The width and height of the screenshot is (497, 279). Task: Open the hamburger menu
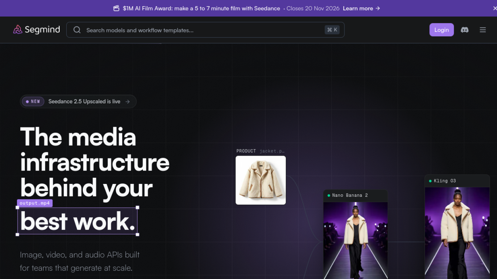483,30
